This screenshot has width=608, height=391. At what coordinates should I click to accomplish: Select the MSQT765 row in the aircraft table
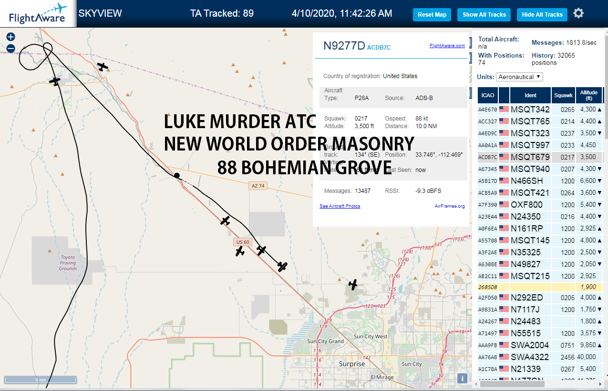tap(540, 121)
